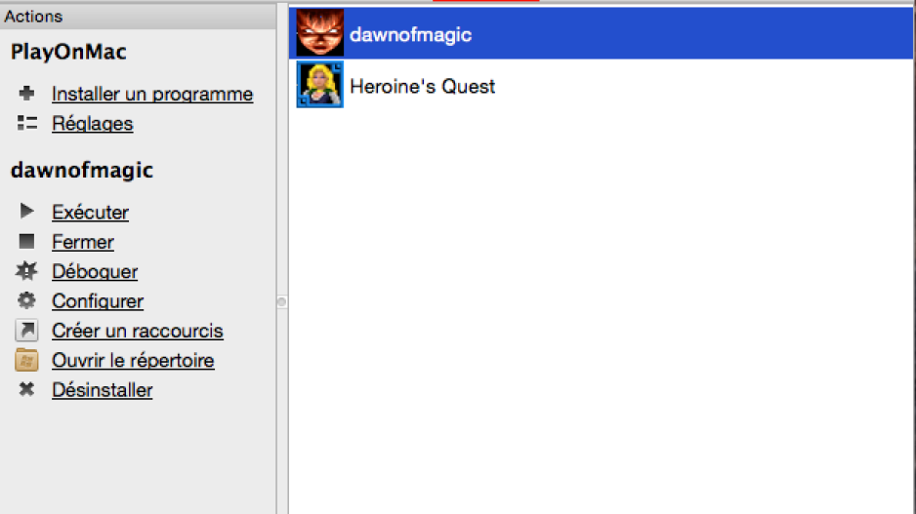Viewport: 916px width, 514px height.
Task: Click the square stop icon beside Fermer
Action: point(26,241)
